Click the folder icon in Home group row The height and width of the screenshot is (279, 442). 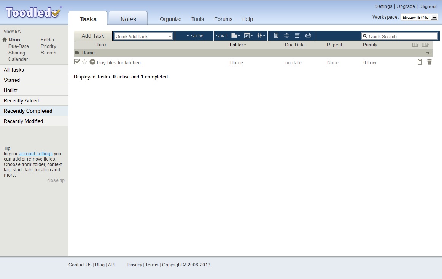coord(77,53)
